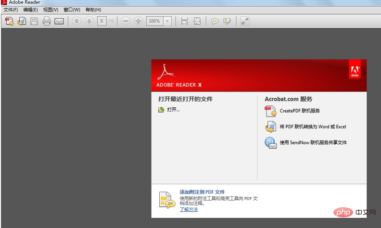The height and width of the screenshot is (228, 381).
Task: Open the 编辑(E) menu
Action: pyautogui.click(x=31, y=10)
